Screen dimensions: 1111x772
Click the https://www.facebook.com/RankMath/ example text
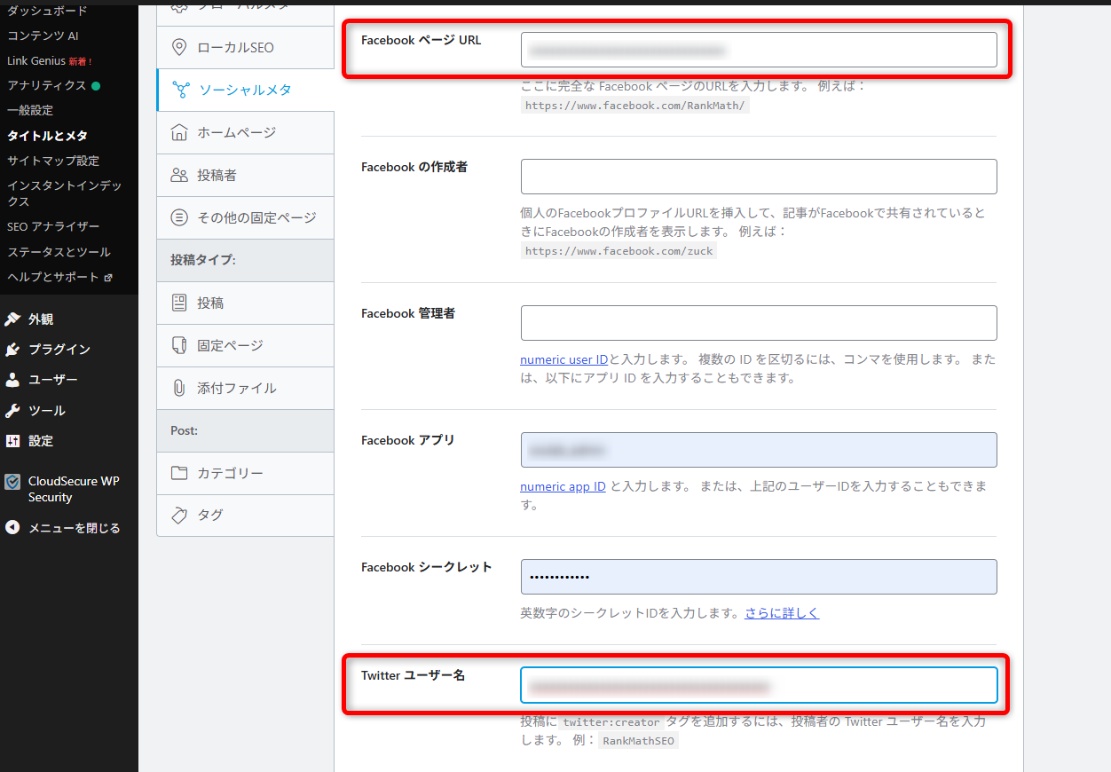pyautogui.click(x=636, y=105)
